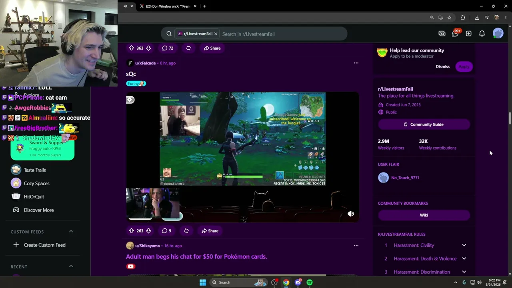Give an award on the 363-vote post
512x288 pixels.
tap(188, 48)
